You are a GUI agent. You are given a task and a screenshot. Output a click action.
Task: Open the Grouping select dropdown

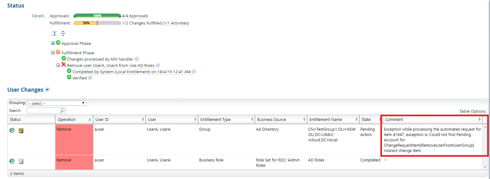[57, 103]
